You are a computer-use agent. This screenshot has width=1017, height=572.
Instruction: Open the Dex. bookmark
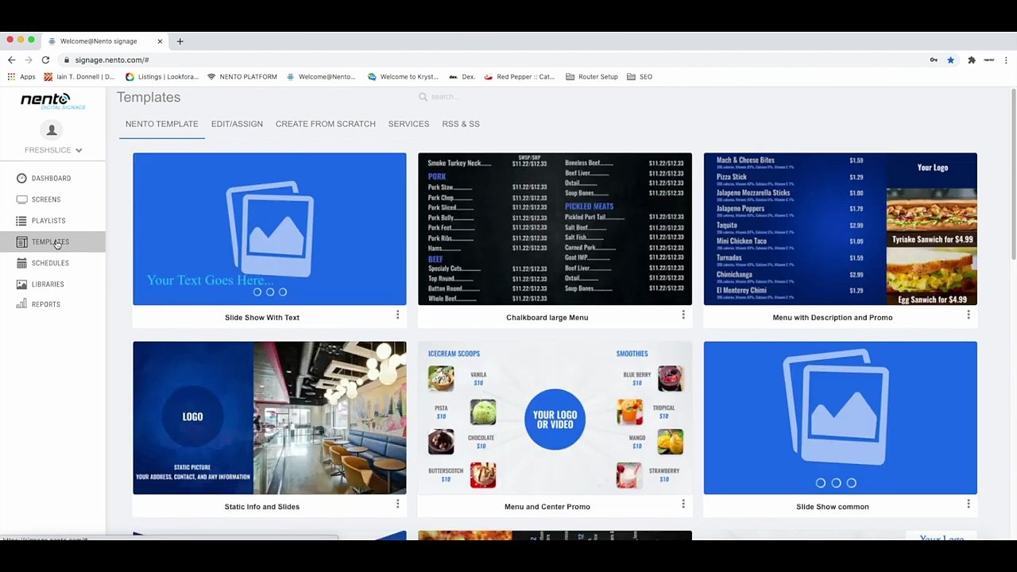462,77
